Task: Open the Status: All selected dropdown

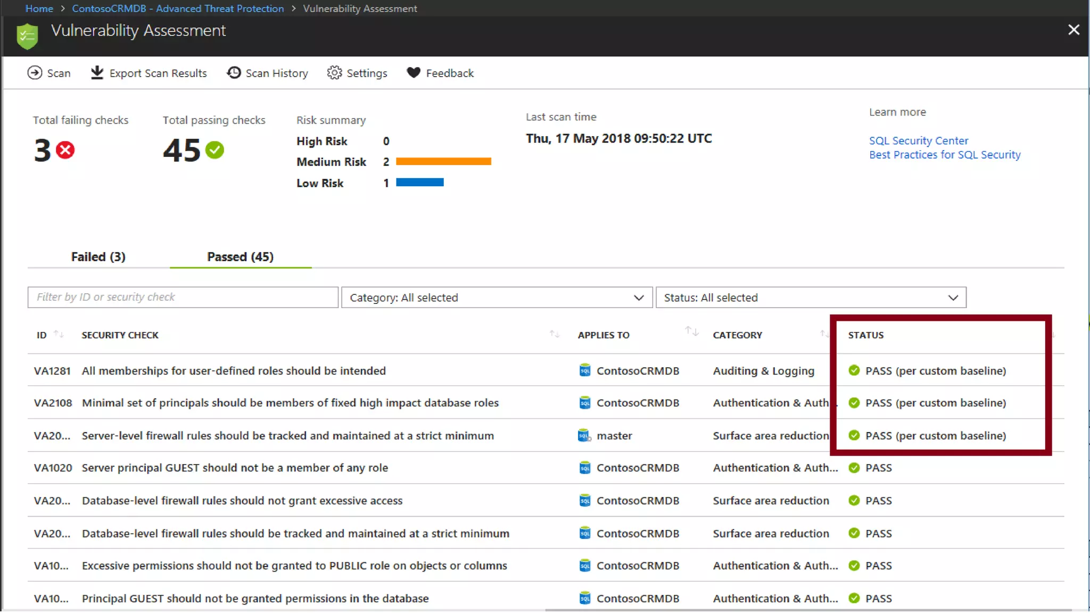Action: click(811, 297)
